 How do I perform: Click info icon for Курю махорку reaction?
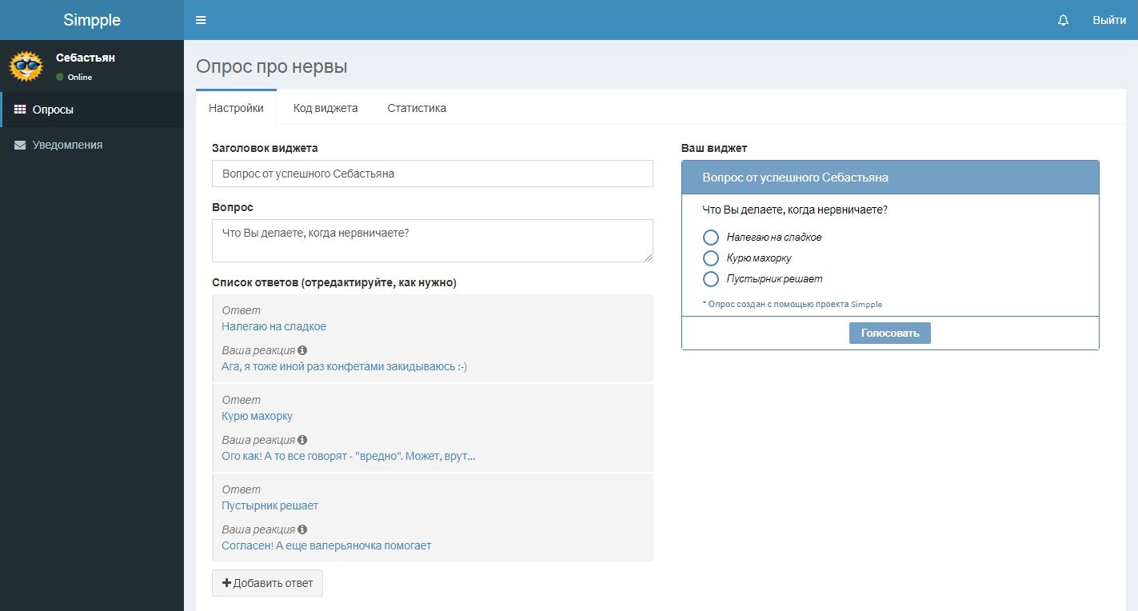pos(302,440)
